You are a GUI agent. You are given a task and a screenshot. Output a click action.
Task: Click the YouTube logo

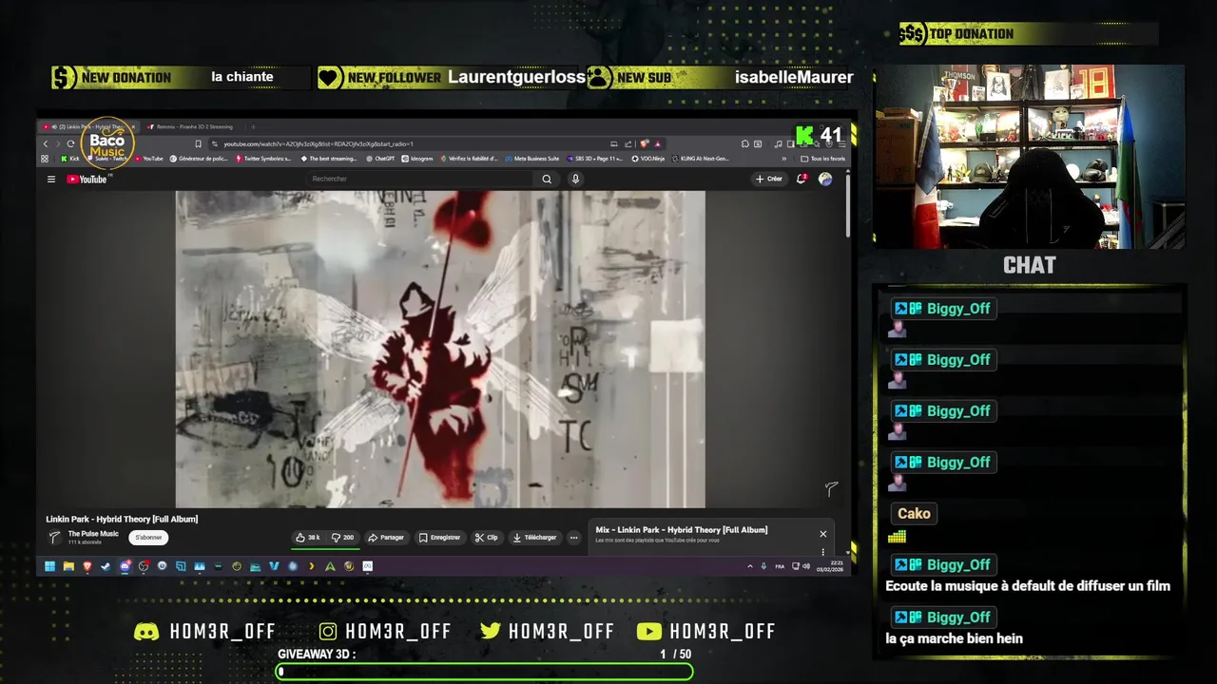coord(87,179)
